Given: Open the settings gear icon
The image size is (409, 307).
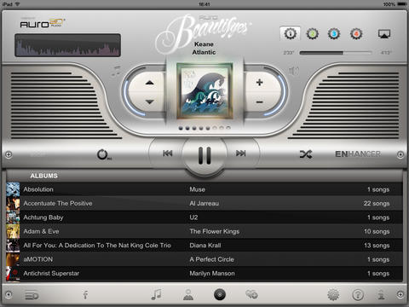Looking at the screenshot, I should (333, 295).
